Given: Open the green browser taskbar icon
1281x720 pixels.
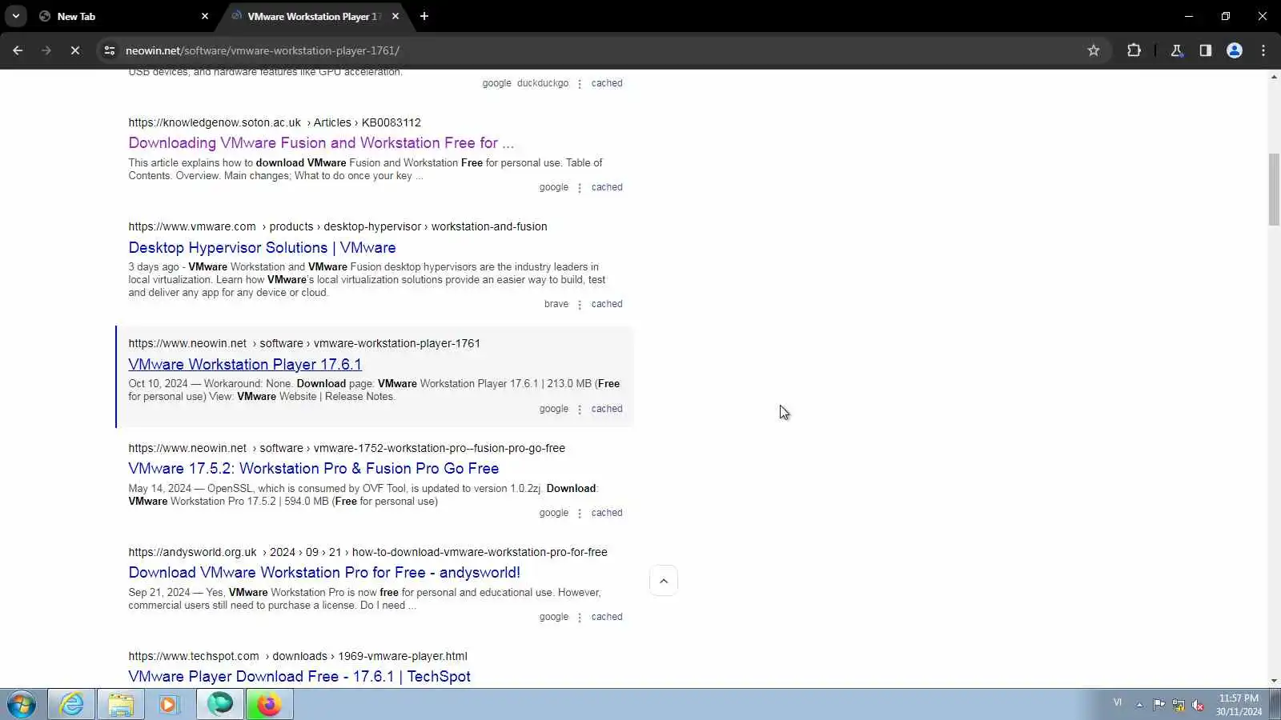Looking at the screenshot, I should point(220,704).
